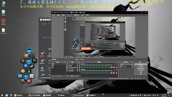172x97 pixels.
Task: Hide the 显示器采集 display capture source
Action: coord(77,71)
